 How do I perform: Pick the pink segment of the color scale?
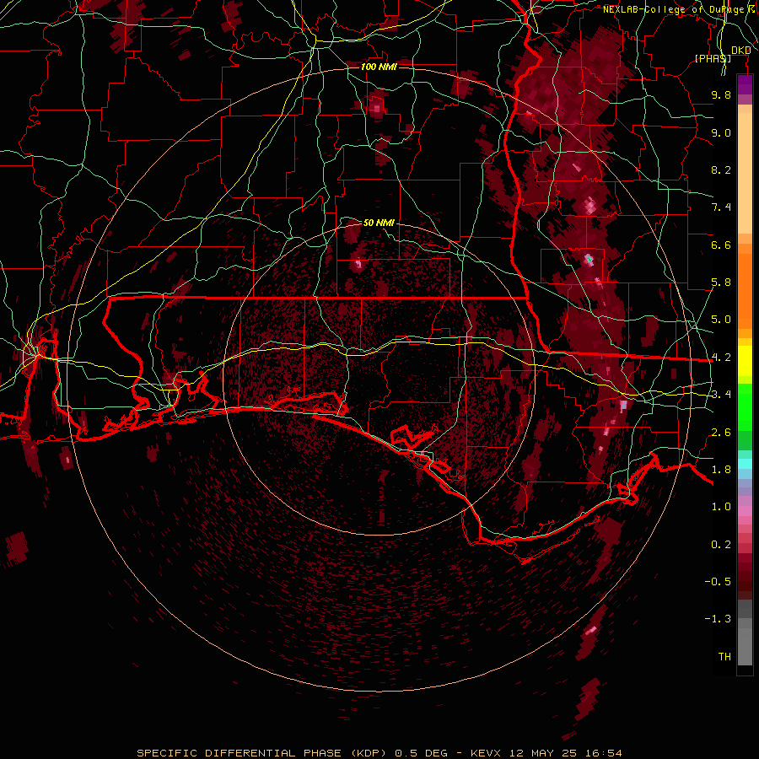coord(745,511)
